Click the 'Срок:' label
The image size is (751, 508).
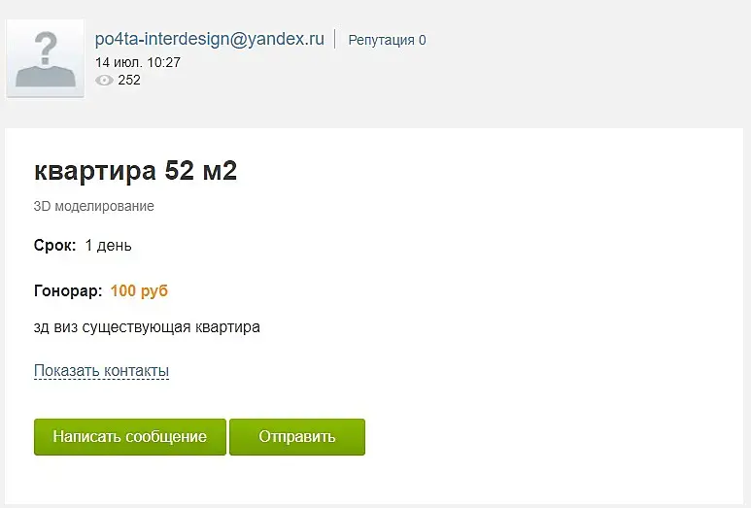coord(54,246)
